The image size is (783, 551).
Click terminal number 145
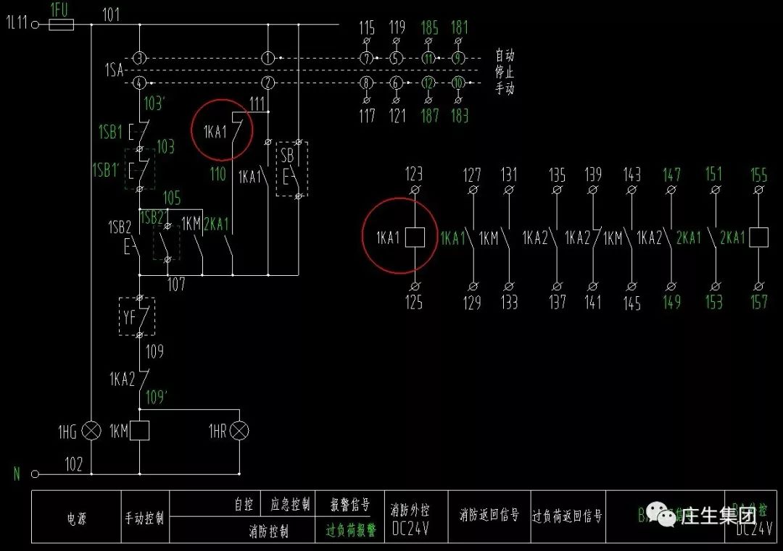(631, 303)
